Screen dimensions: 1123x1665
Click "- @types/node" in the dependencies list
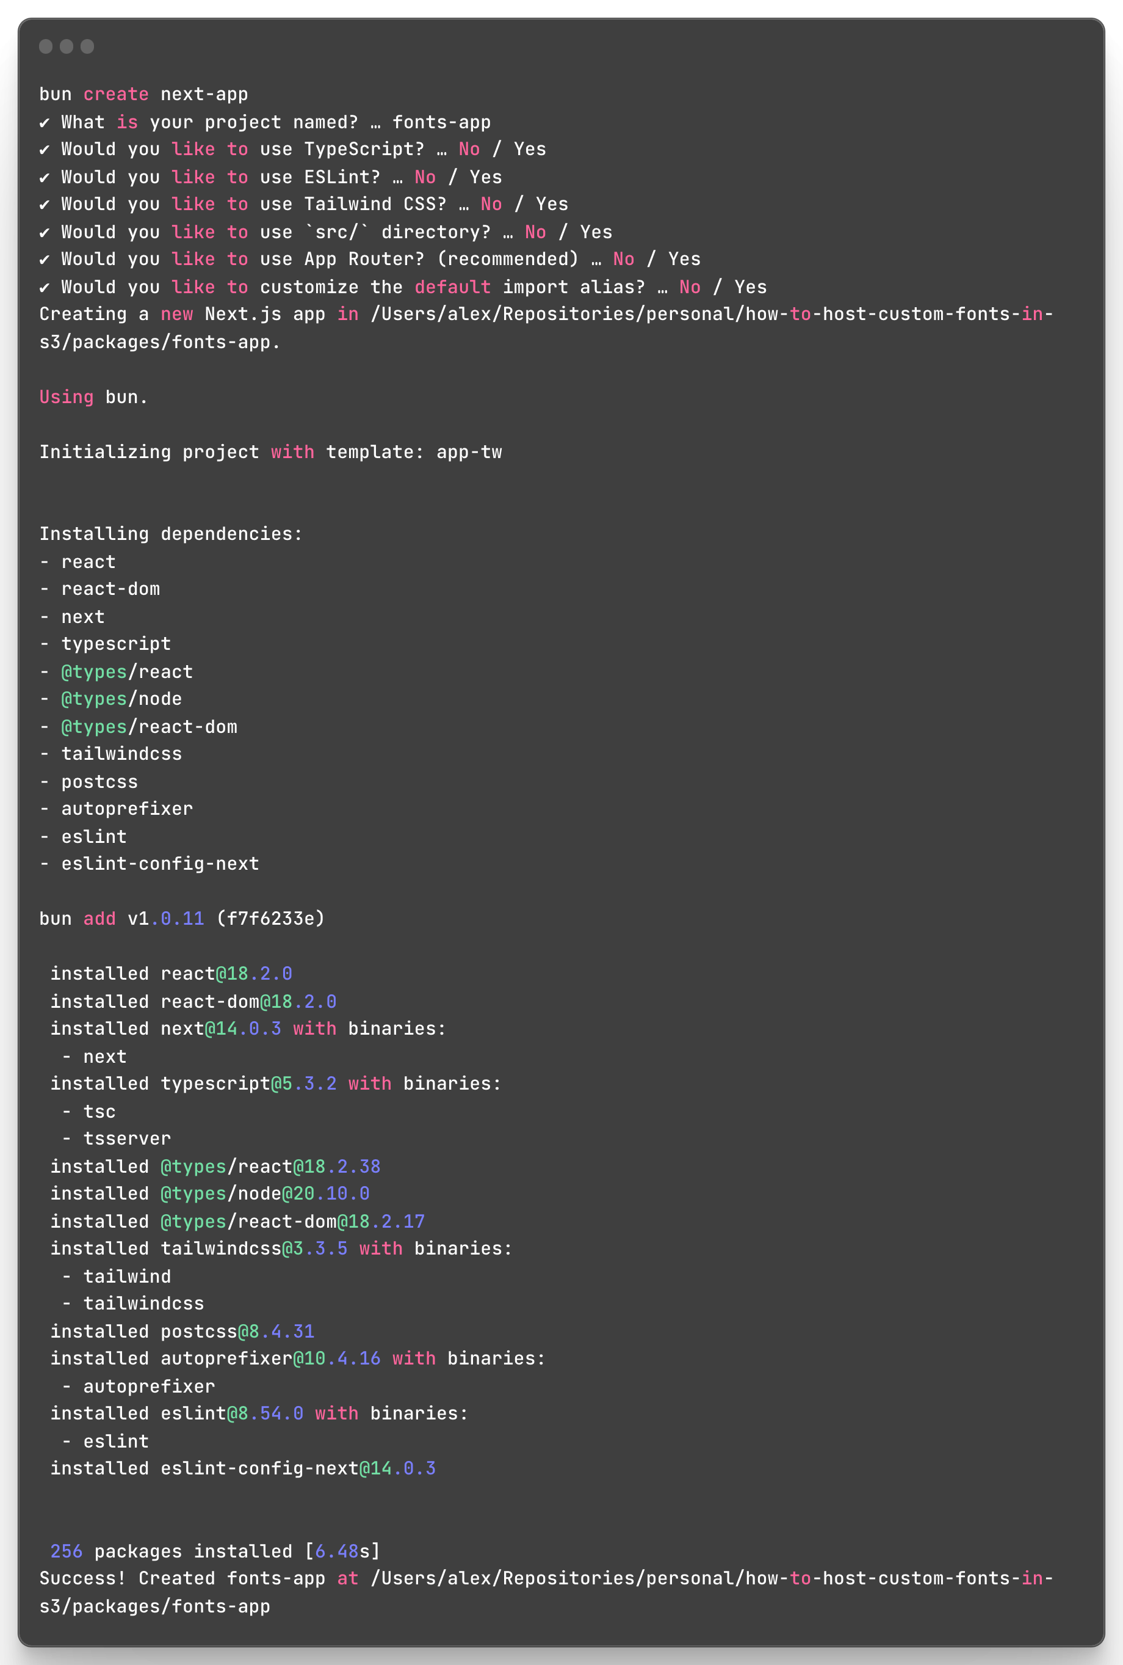tap(111, 699)
